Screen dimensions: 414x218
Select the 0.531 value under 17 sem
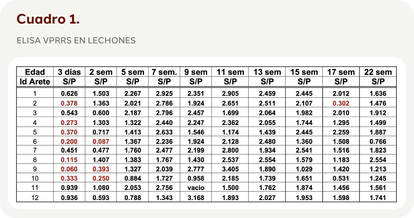pyautogui.click(x=341, y=178)
